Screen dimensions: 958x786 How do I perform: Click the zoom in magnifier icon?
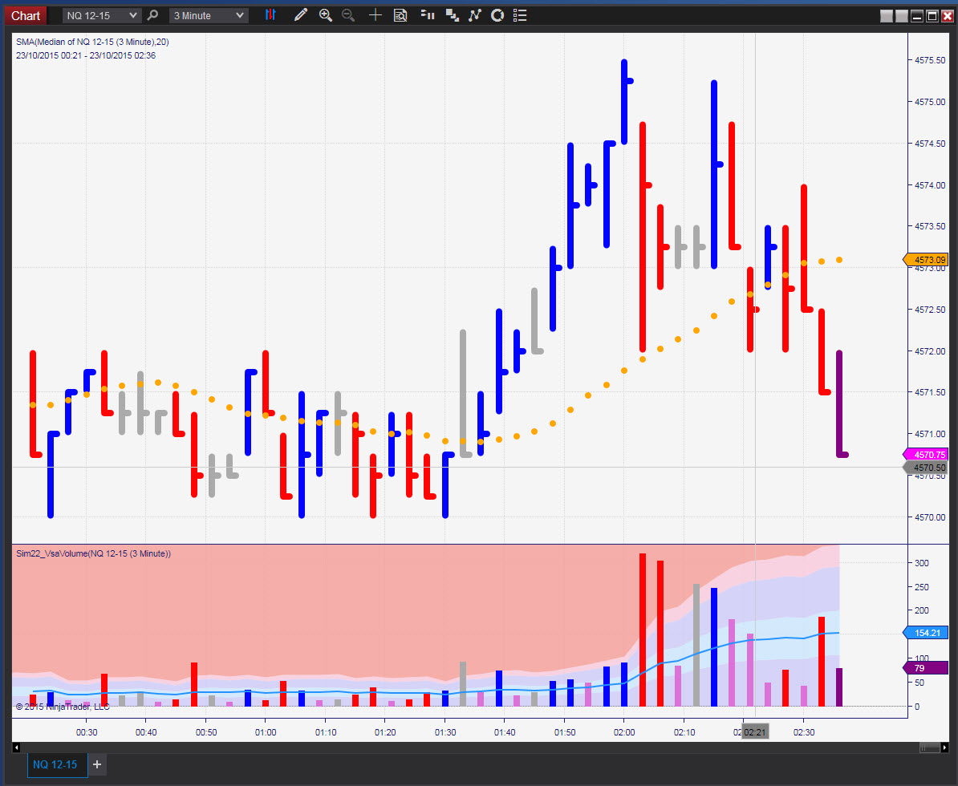click(x=326, y=15)
